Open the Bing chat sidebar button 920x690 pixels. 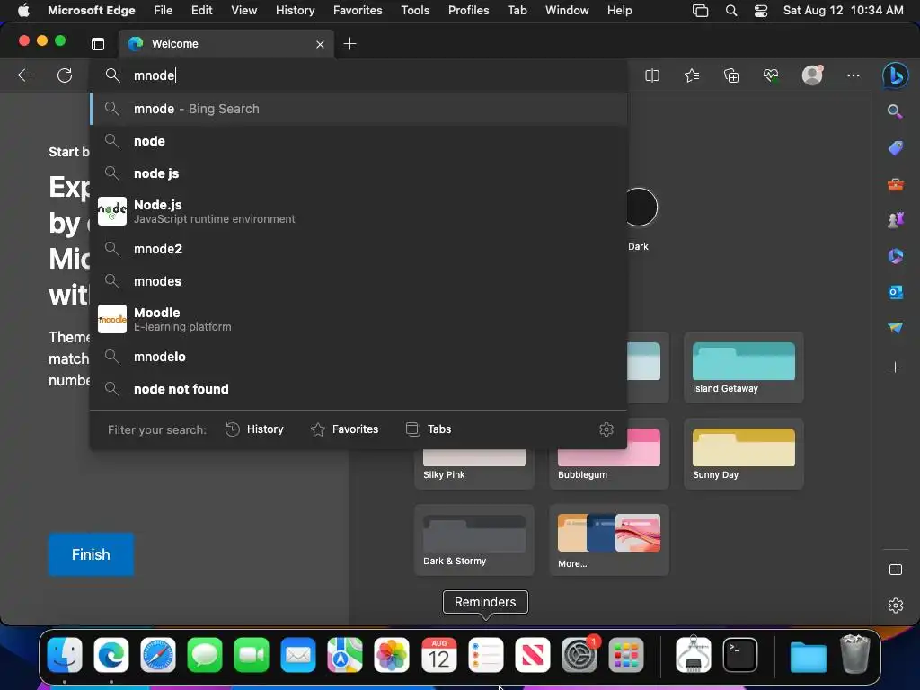pyautogui.click(x=896, y=75)
